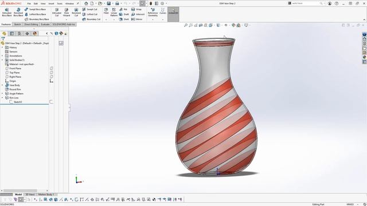Open ConfigurationManager panel tab
This screenshot has height=206, width=367.
pos(19,34)
